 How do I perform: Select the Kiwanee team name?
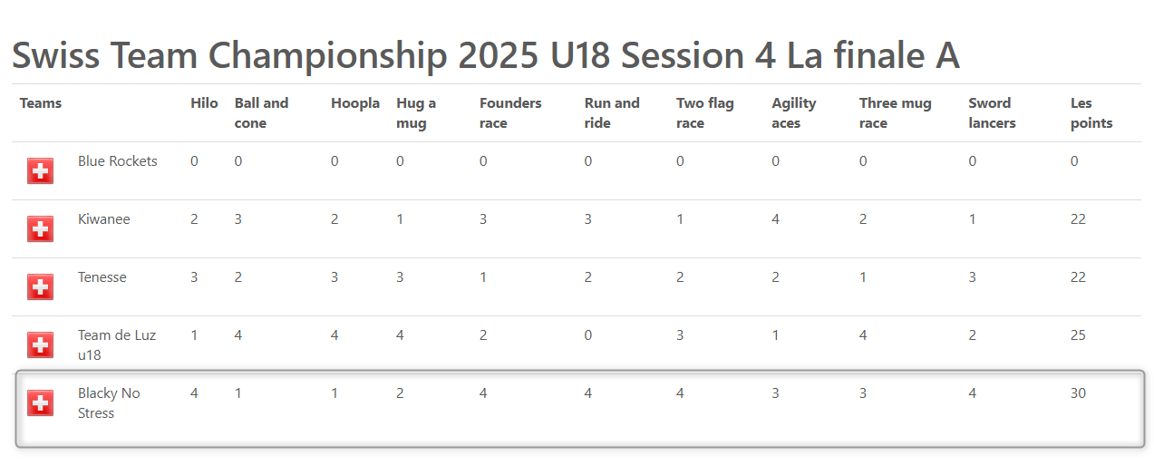pos(104,219)
